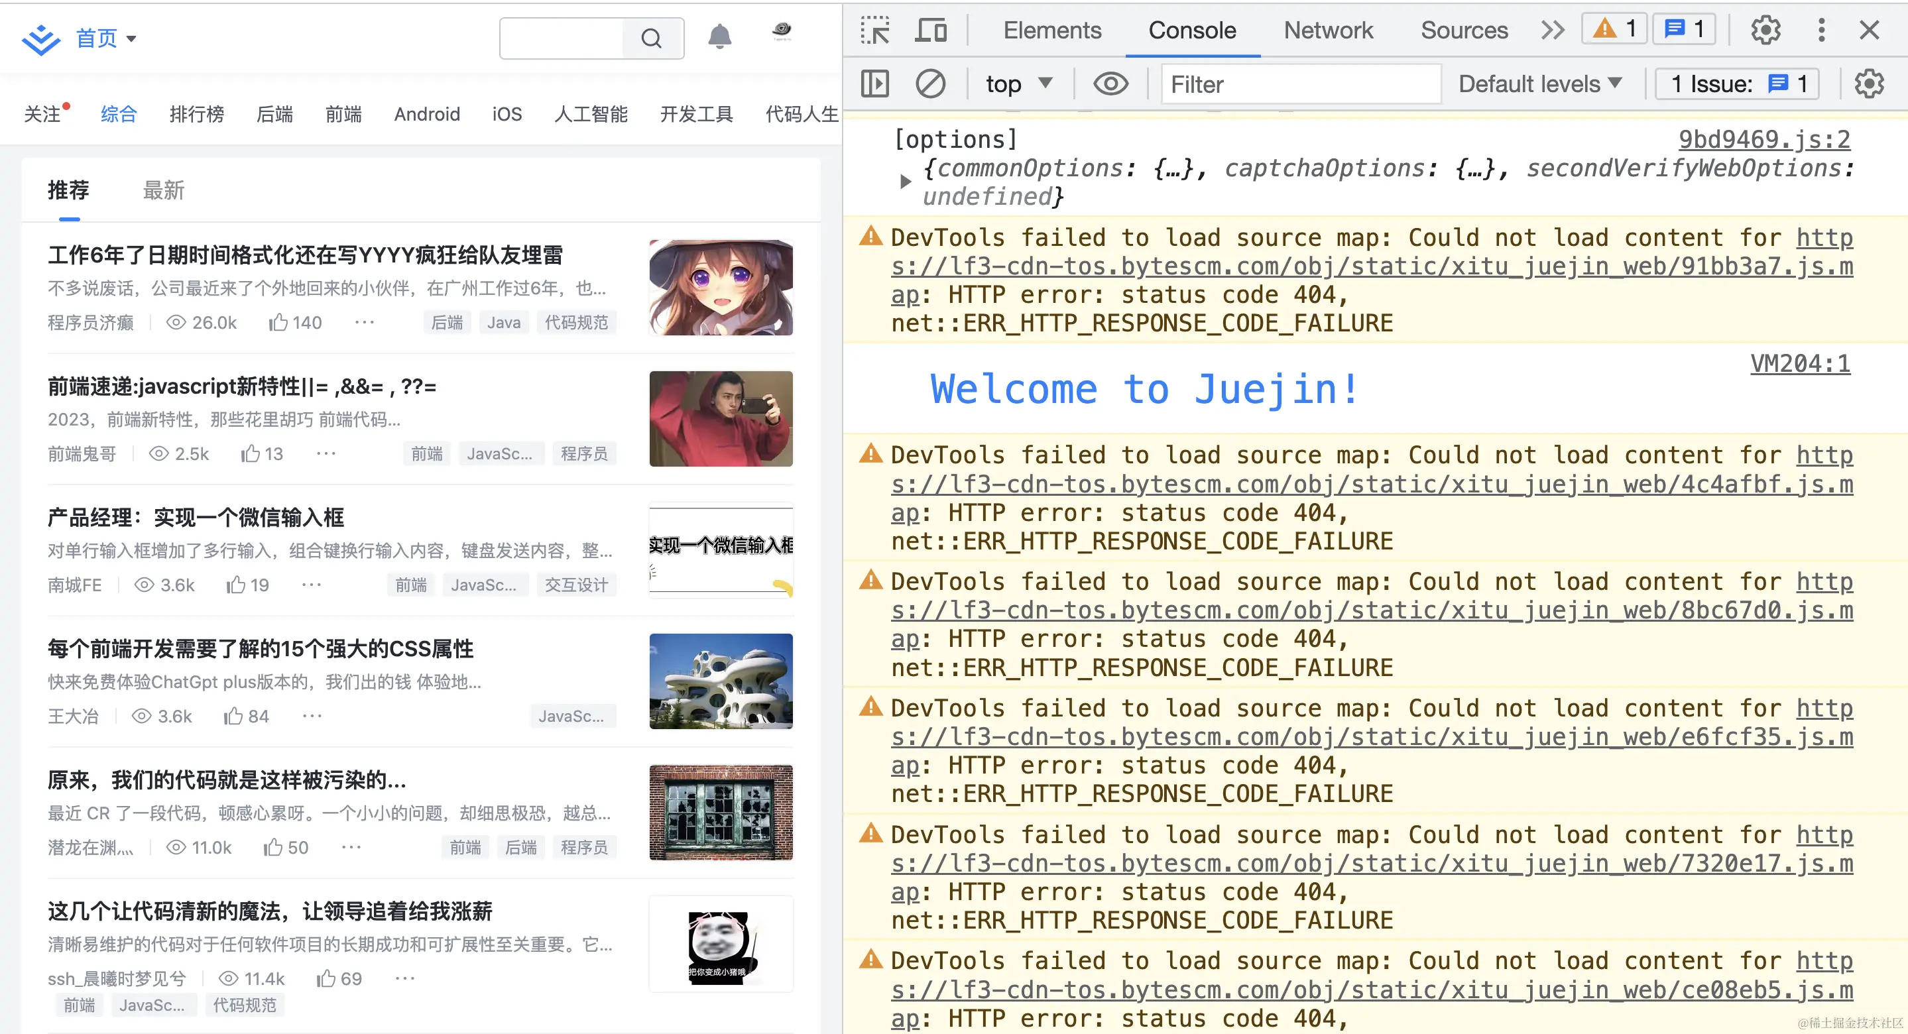Expand the logged options object triangle

point(904,182)
